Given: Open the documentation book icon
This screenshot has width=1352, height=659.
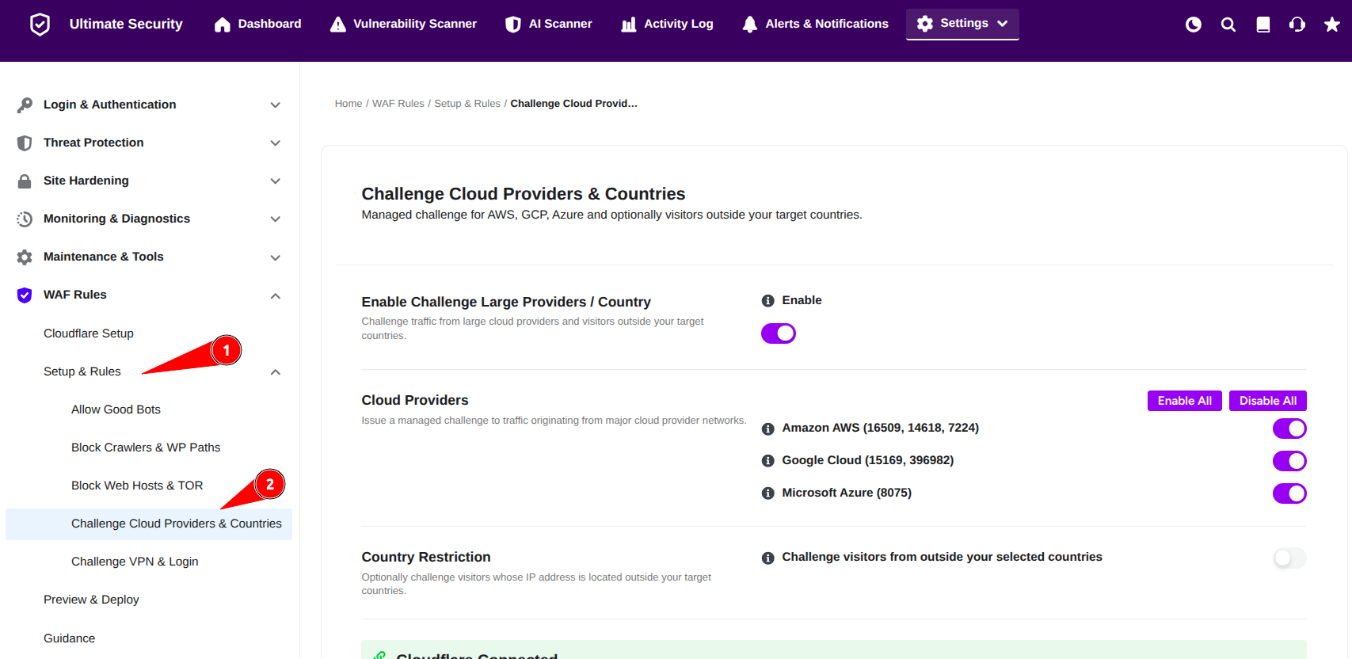Looking at the screenshot, I should tap(1263, 25).
